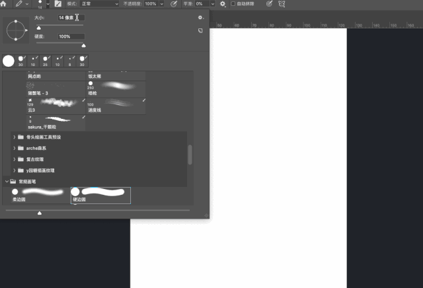Open brush panel gear menu
Screen dimensions: 423x288
(201, 18)
